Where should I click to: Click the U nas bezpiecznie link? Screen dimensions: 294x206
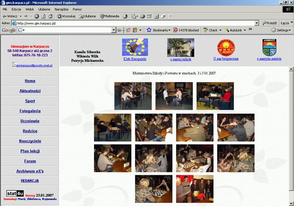click(226, 59)
